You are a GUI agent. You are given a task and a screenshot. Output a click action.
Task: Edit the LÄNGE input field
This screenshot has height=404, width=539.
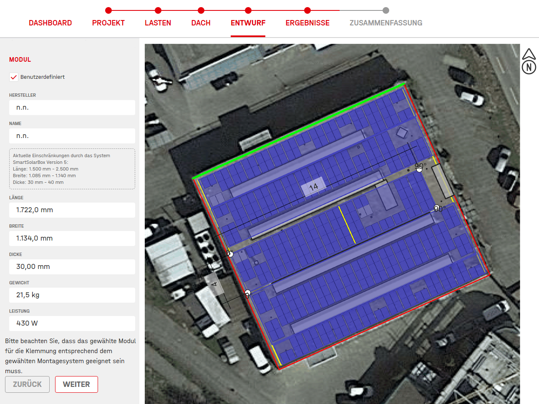coord(72,210)
